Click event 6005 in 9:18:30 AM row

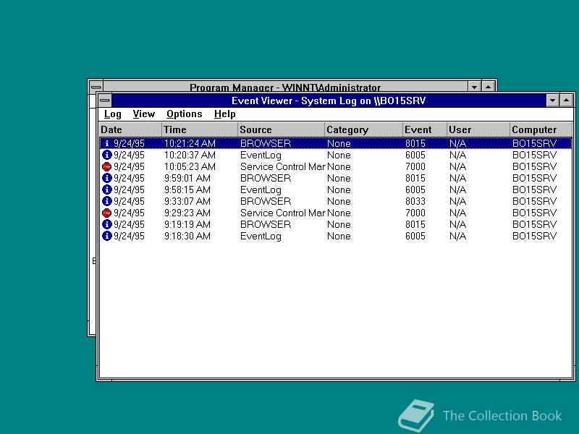click(415, 236)
